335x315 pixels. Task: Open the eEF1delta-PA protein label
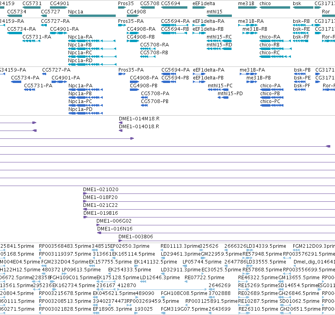[x=209, y=70]
